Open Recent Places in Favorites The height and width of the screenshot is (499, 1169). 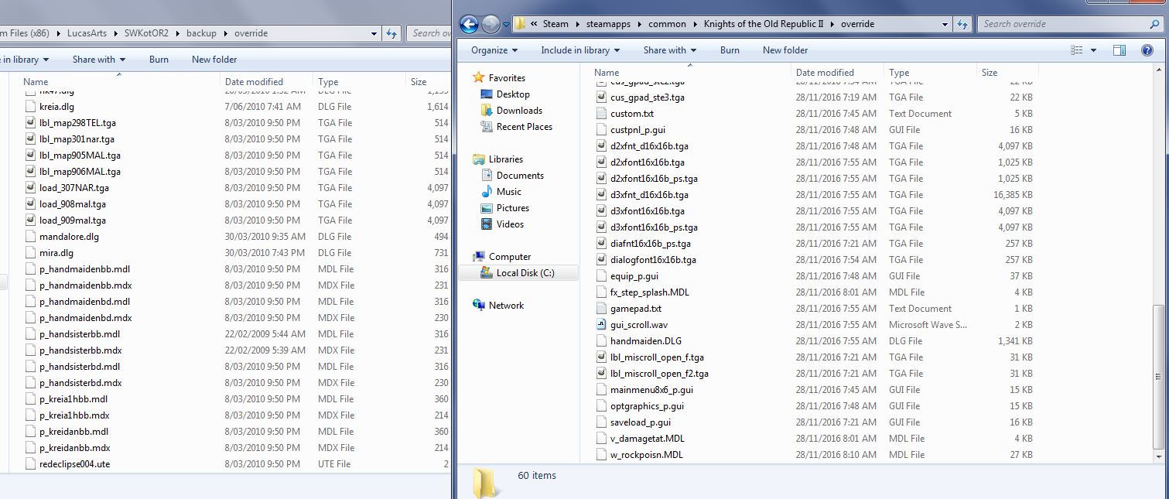coord(525,127)
